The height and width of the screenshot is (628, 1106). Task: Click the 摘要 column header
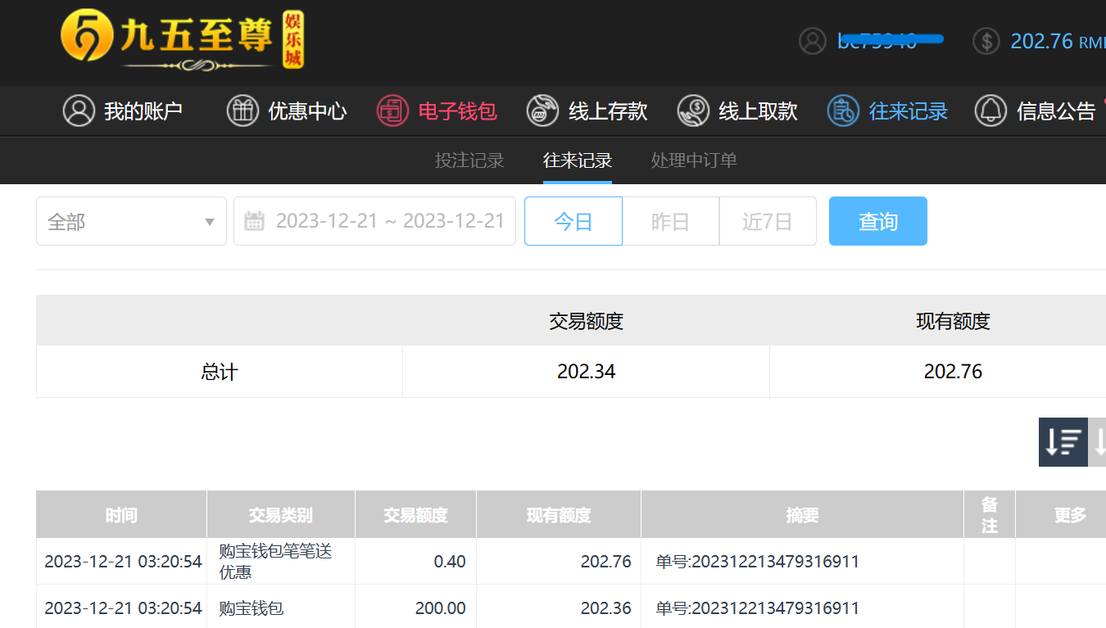coord(803,515)
